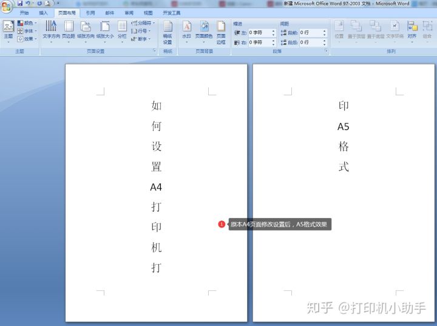437x326 pixels.
Task: Click the character 格 on the second page
Action: (x=344, y=146)
